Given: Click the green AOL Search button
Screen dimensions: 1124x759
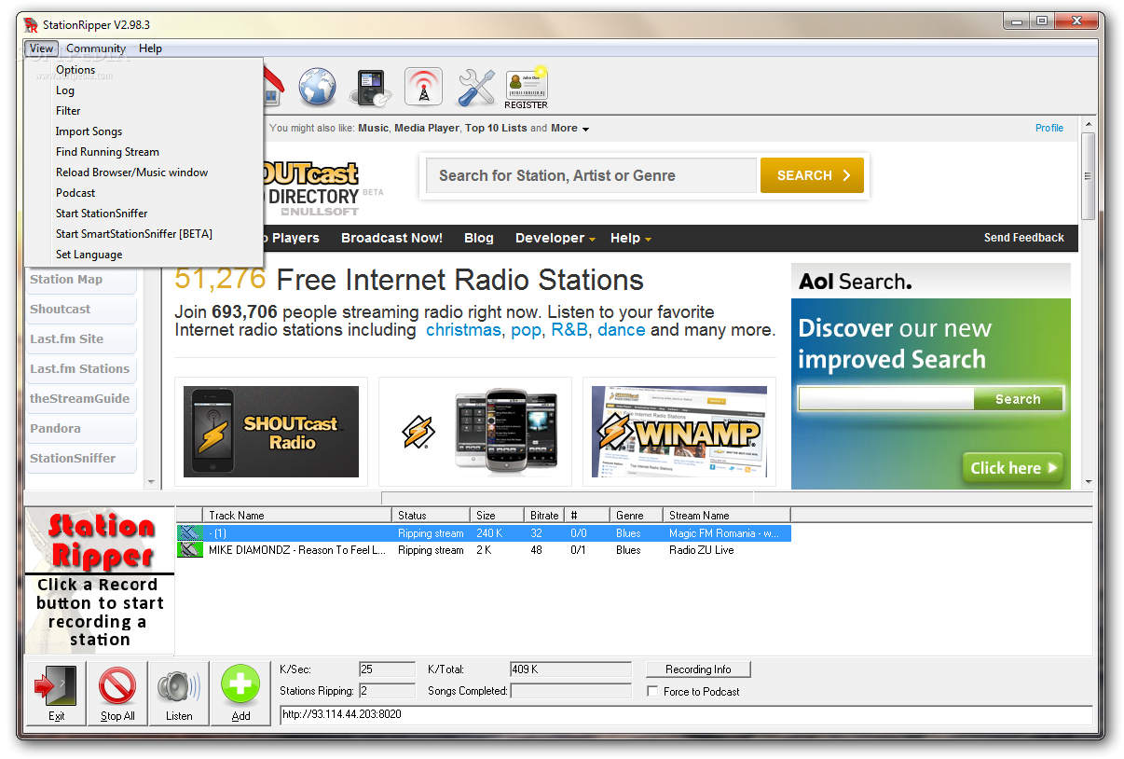Looking at the screenshot, I should tap(1018, 399).
